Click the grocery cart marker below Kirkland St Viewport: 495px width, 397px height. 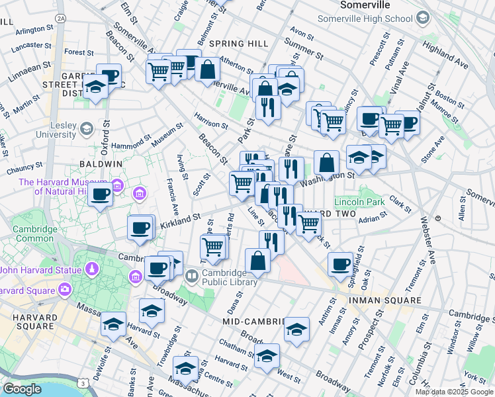click(213, 248)
